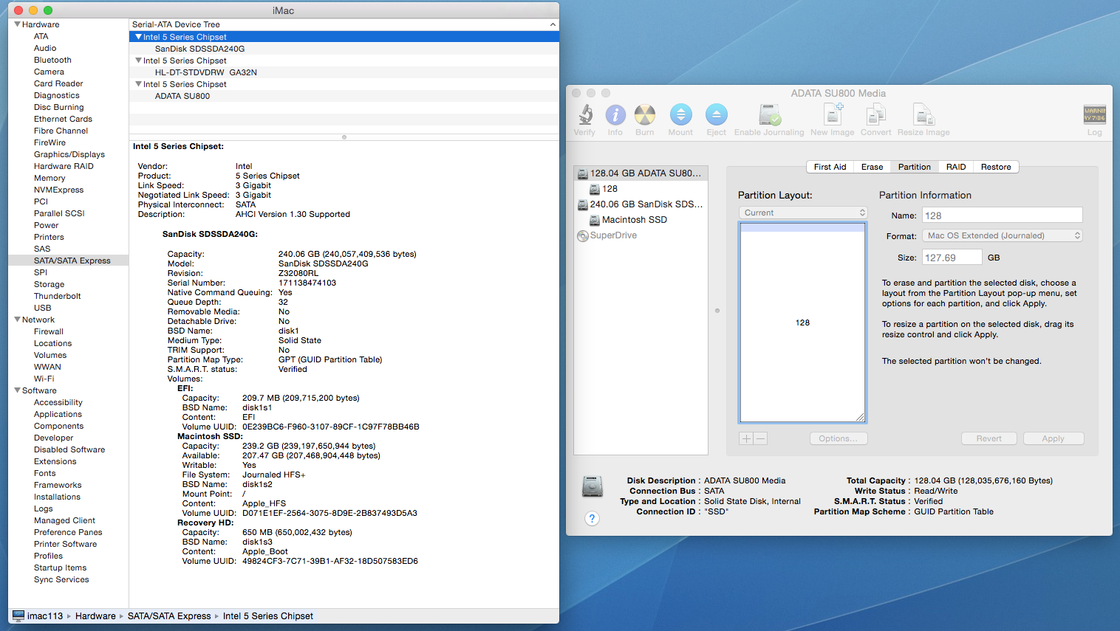Select USB in Hardware list
Image resolution: width=1120 pixels, height=631 pixels.
[43, 308]
